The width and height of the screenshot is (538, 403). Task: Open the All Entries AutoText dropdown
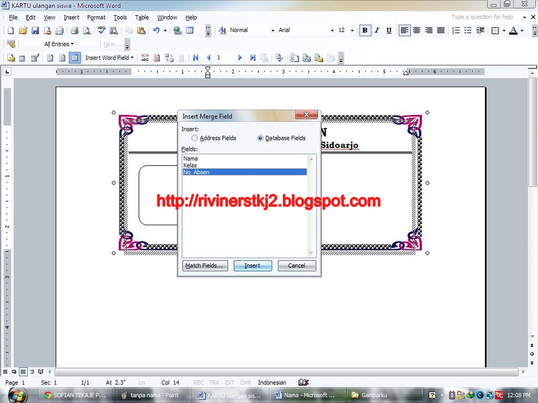59,44
